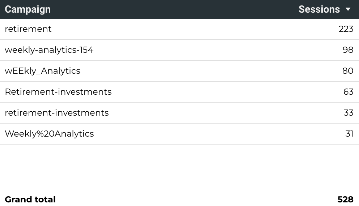The height and width of the screenshot is (206, 359).
Task: Click the wEEkly_Analytics campaign name
Action: [x=43, y=71]
